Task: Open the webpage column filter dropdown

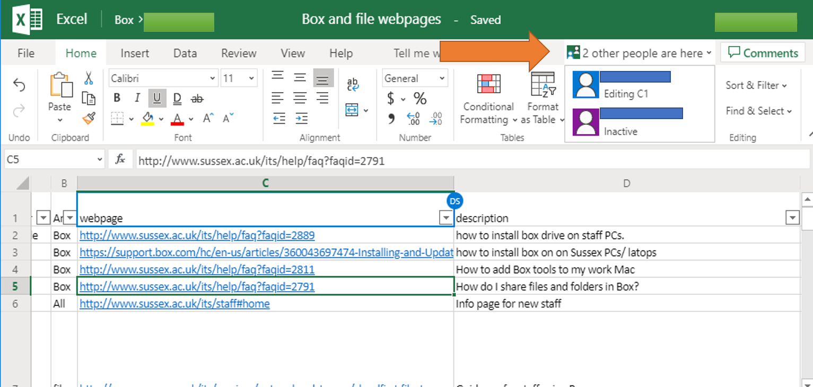Action: click(x=445, y=218)
